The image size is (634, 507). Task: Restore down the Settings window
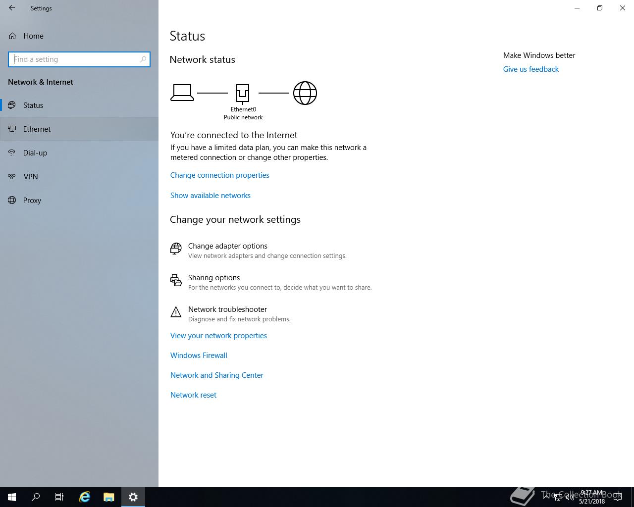(600, 8)
